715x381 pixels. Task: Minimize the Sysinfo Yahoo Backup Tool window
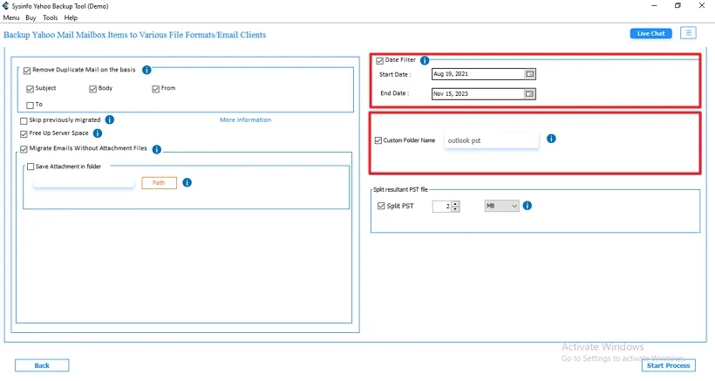pyautogui.click(x=654, y=5)
